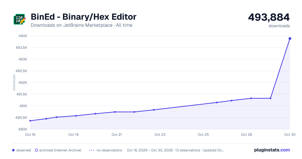Image resolution: width=302 pixels, height=159 pixels.
Task: Click the archived (Internet Archive) legend circle
Action: tap(36, 150)
